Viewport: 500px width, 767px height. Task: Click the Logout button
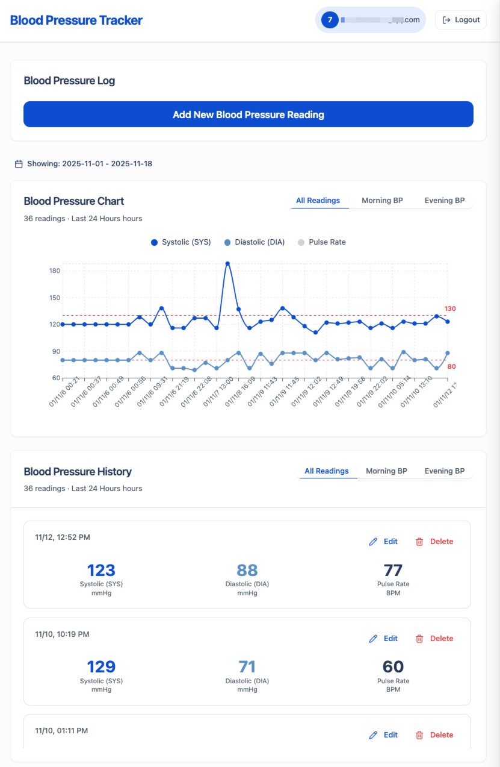460,19
